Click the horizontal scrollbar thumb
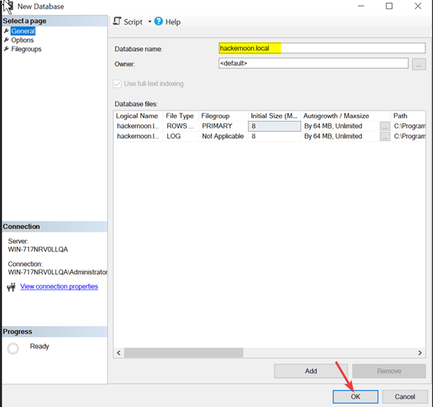The height and width of the screenshot is (407, 433). 184,353
